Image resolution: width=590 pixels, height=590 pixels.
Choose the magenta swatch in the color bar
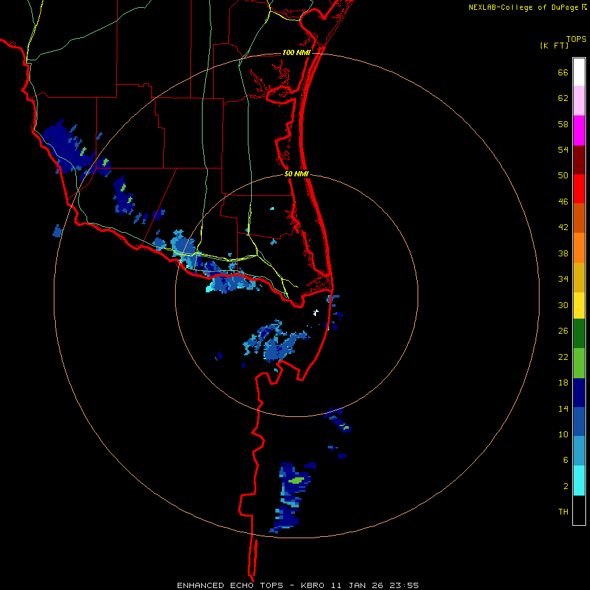click(x=579, y=130)
